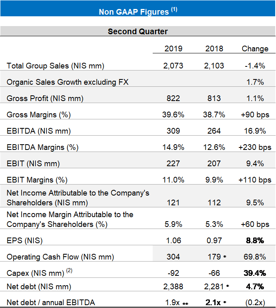Click the Gross Profit 2018 value 813
The height and width of the screenshot is (308, 276).
pyautogui.click(x=214, y=98)
